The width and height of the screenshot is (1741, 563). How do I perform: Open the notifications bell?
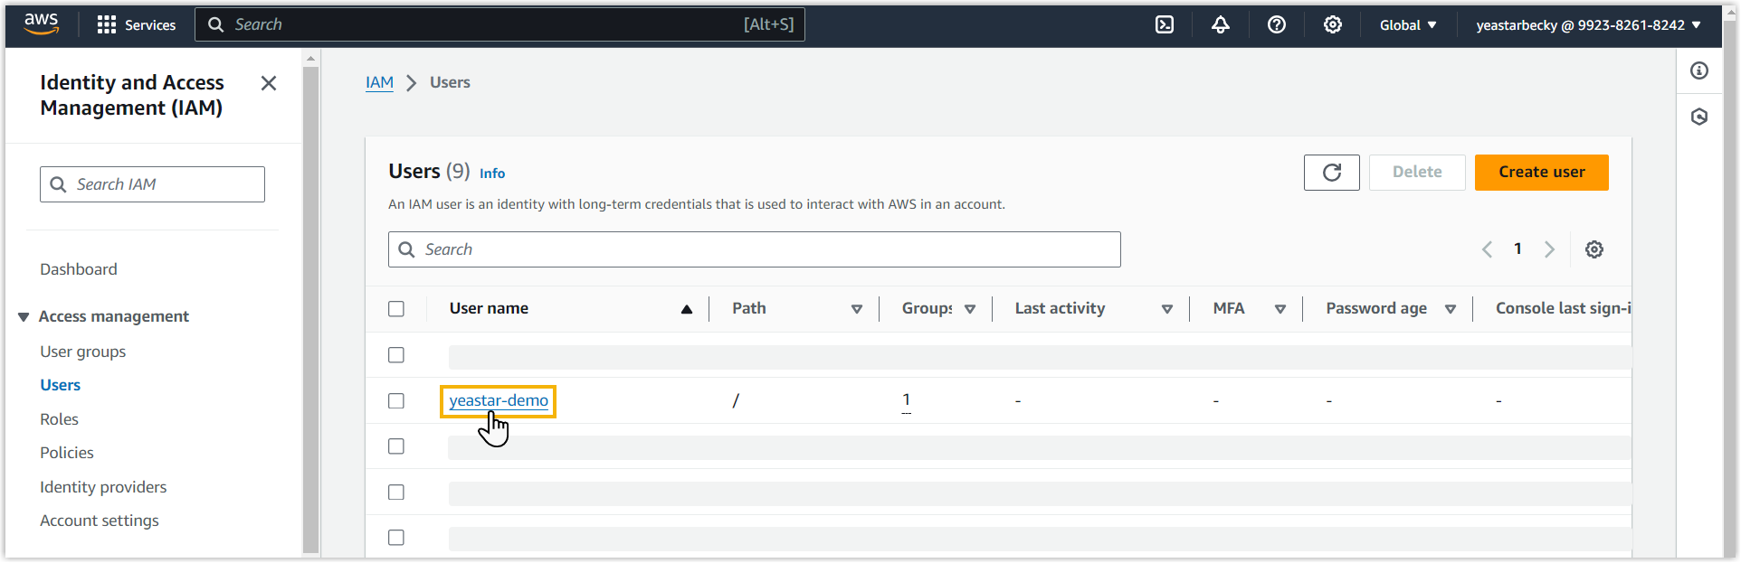1221,25
